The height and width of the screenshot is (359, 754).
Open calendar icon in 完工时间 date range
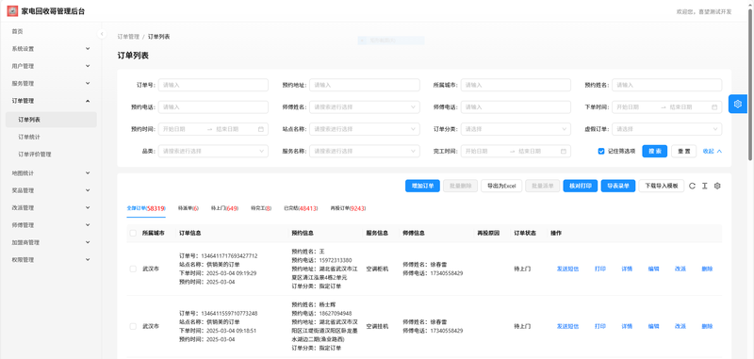coord(563,151)
